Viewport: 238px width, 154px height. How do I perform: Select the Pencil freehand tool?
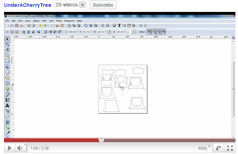[x=7, y=89]
